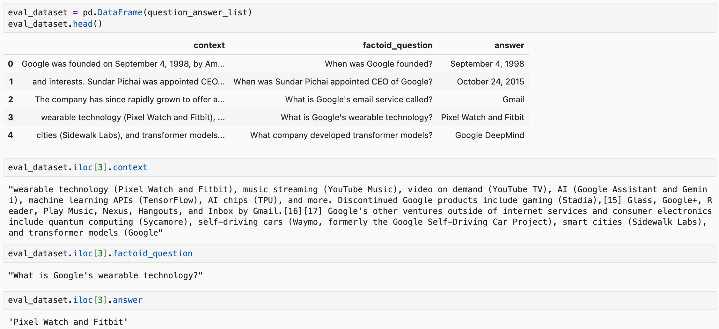Click the "What is Google's wearable technology?" output
Screen dimensions: 719x329
[106, 275]
